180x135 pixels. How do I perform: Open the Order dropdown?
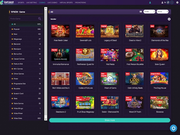tap(149, 12)
